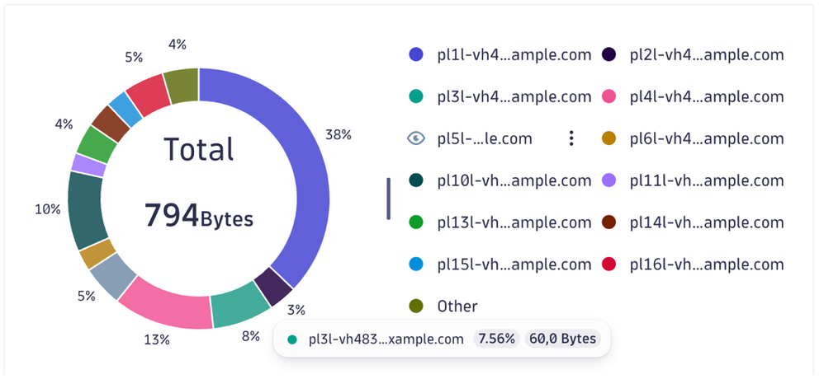The height and width of the screenshot is (379, 824).
Task: Click the dark teal 10% donut segment
Action: [x=86, y=208]
